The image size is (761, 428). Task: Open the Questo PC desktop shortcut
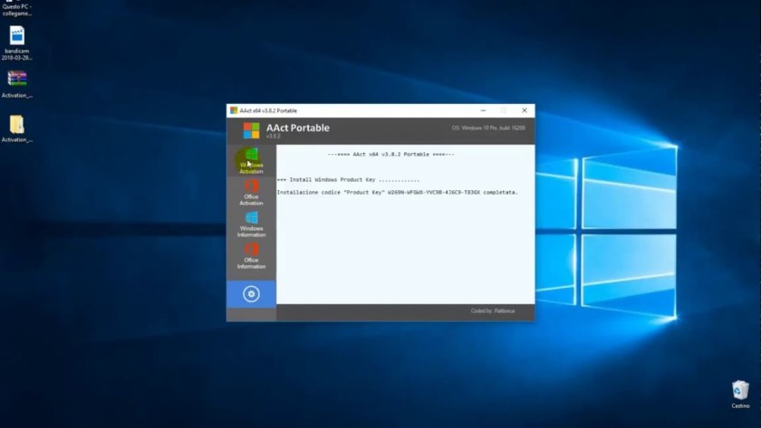(17, 8)
